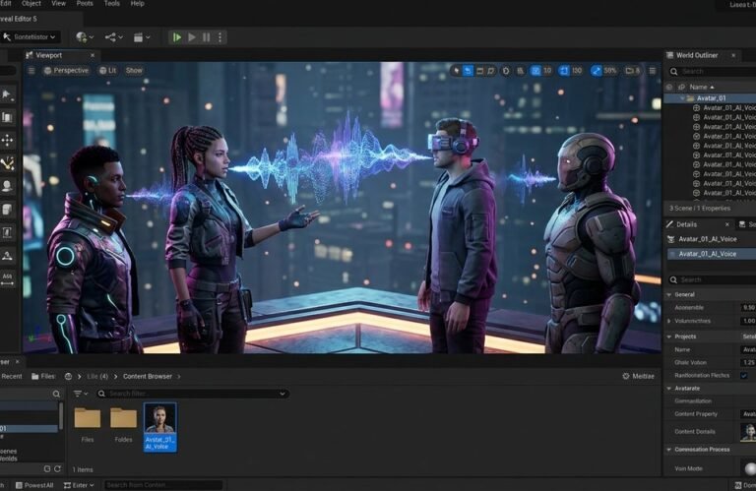Open the filter dropdown in content browser
Screen dimensions: 756x491
click(x=81, y=394)
